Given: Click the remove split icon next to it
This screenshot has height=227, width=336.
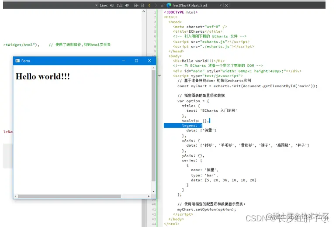Looking at the screenshot, I should tap(142, 5).
